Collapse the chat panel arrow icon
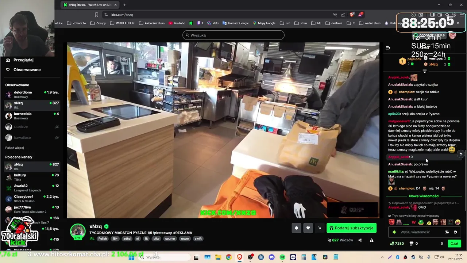The height and width of the screenshot is (263, 467). pos(388,48)
